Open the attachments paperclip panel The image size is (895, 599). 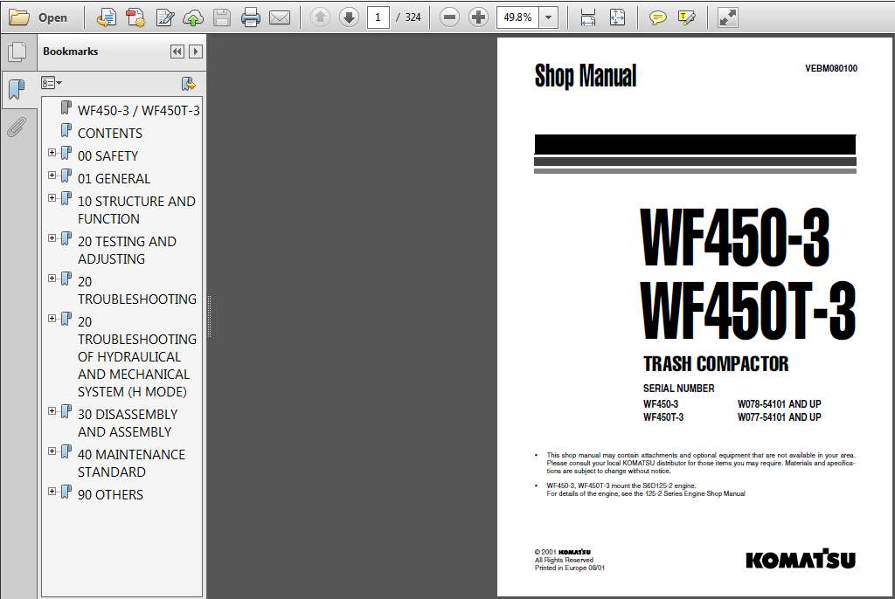17,127
